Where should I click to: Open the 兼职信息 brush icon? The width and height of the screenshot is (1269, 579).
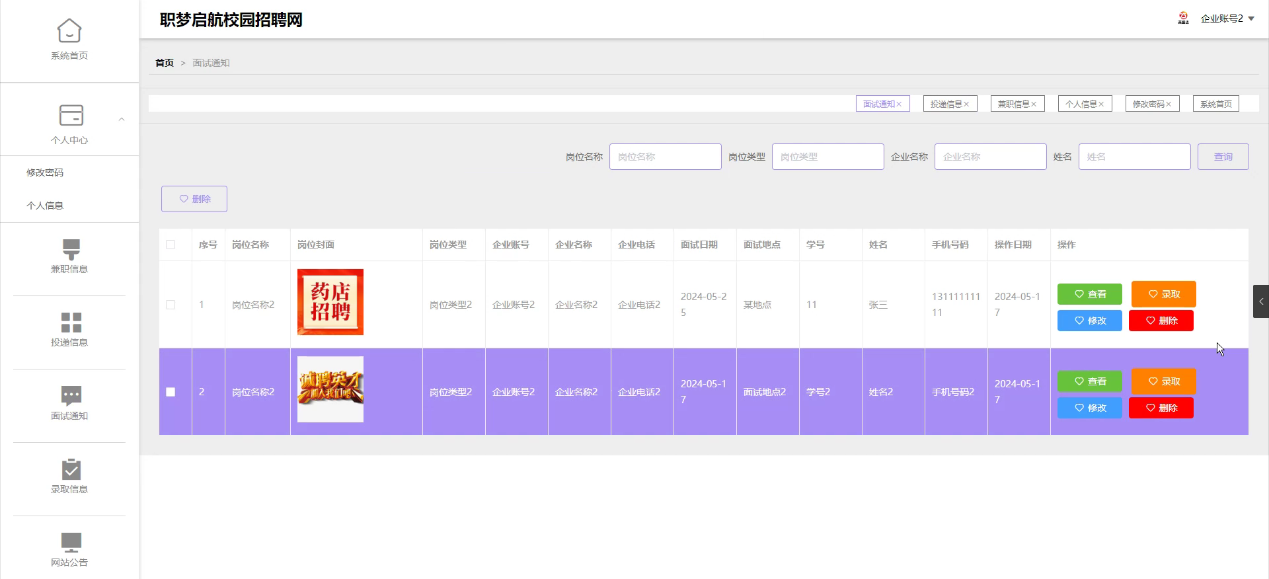pos(71,249)
